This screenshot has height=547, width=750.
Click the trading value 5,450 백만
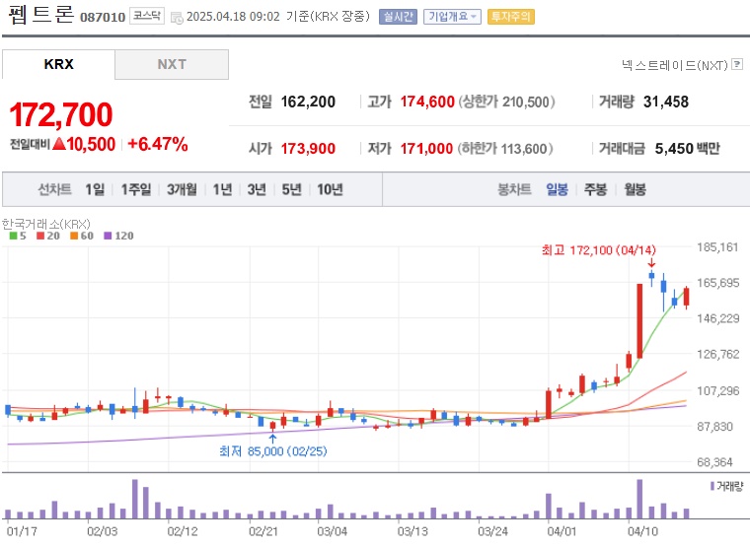(x=688, y=149)
